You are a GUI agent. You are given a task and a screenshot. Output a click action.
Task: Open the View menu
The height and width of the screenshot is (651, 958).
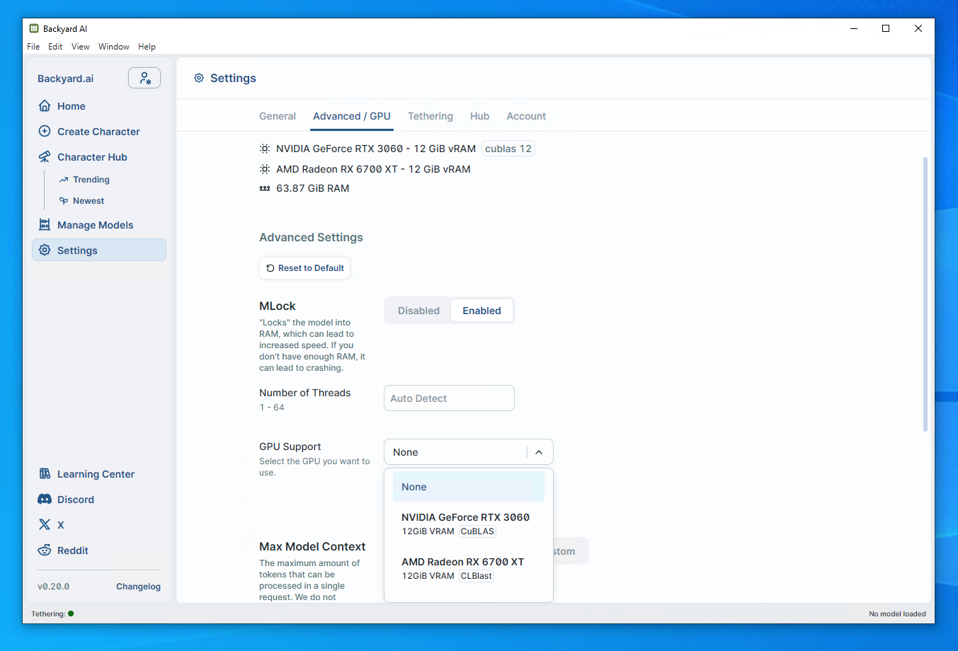(80, 47)
